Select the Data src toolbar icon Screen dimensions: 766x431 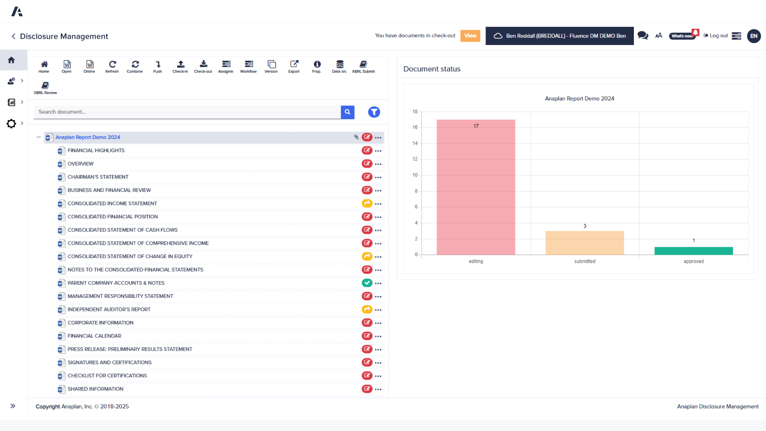(339, 66)
